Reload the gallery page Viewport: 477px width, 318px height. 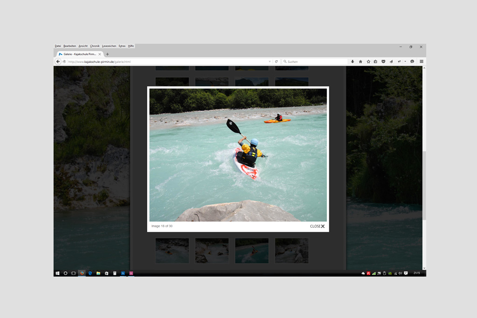click(276, 61)
